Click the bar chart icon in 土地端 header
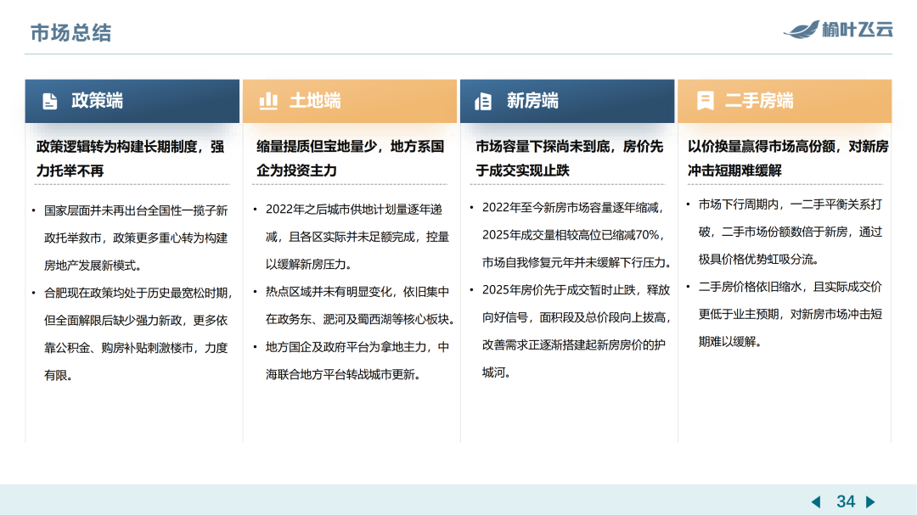Viewport: 917px width, 515px height. [268, 101]
